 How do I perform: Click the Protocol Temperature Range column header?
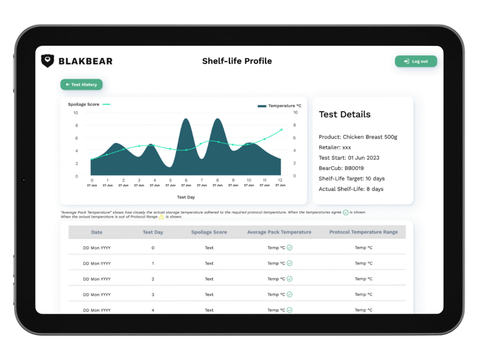pos(364,232)
